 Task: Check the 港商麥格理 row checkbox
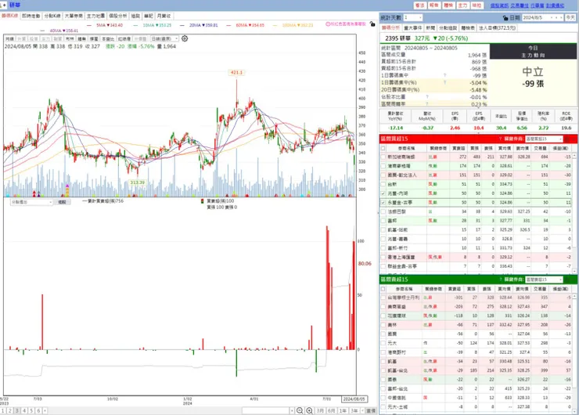[x=383, y=166]
